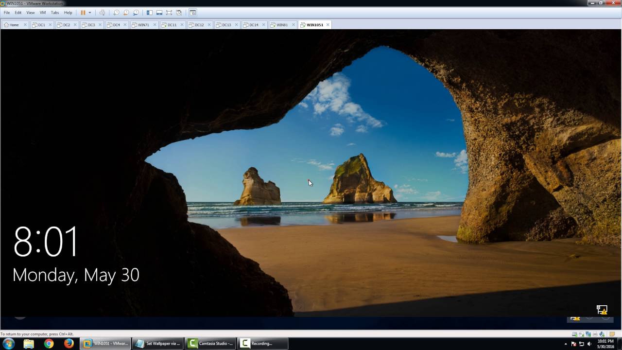The width and height of the screenshot is (622, 350).
Task: Toggle Unity mode toolbar icon
Action: point(179,13)
